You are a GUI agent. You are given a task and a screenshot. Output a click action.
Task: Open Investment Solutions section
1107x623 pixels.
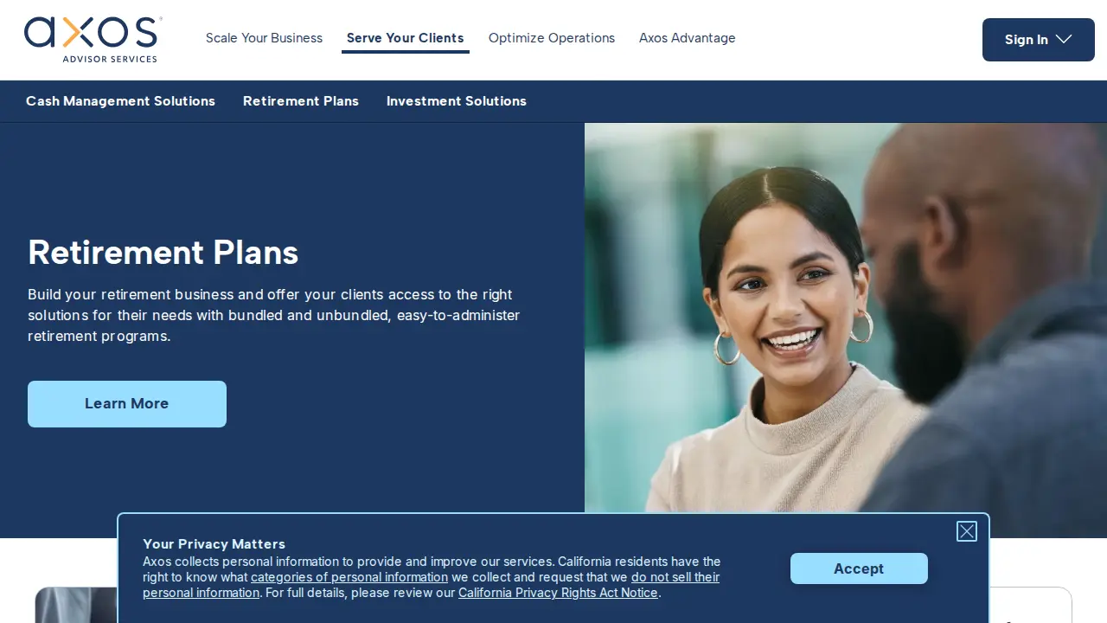pos(457,101)
